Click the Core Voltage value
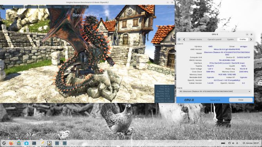Viewport: 262px width, 147px height. point(210,69)
